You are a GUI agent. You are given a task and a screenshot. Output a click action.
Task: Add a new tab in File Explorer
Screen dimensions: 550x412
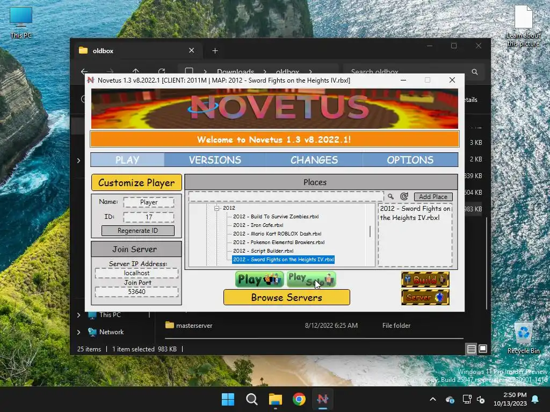215,51
